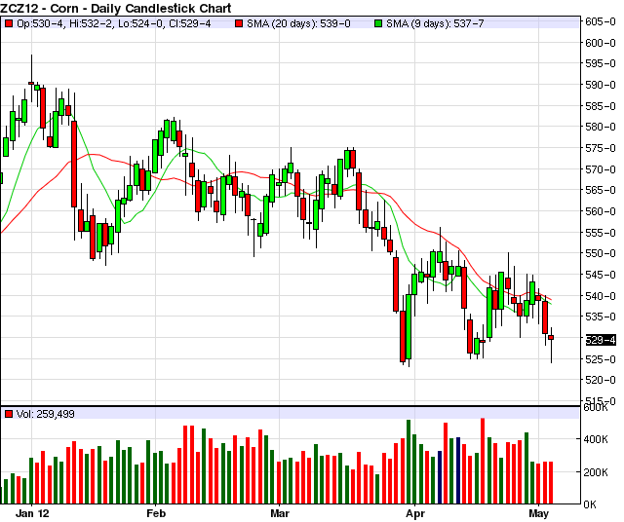This screenshot has width=624, height=522.
Task: Click the '200K' volume axis label
Action: point(596,472)
